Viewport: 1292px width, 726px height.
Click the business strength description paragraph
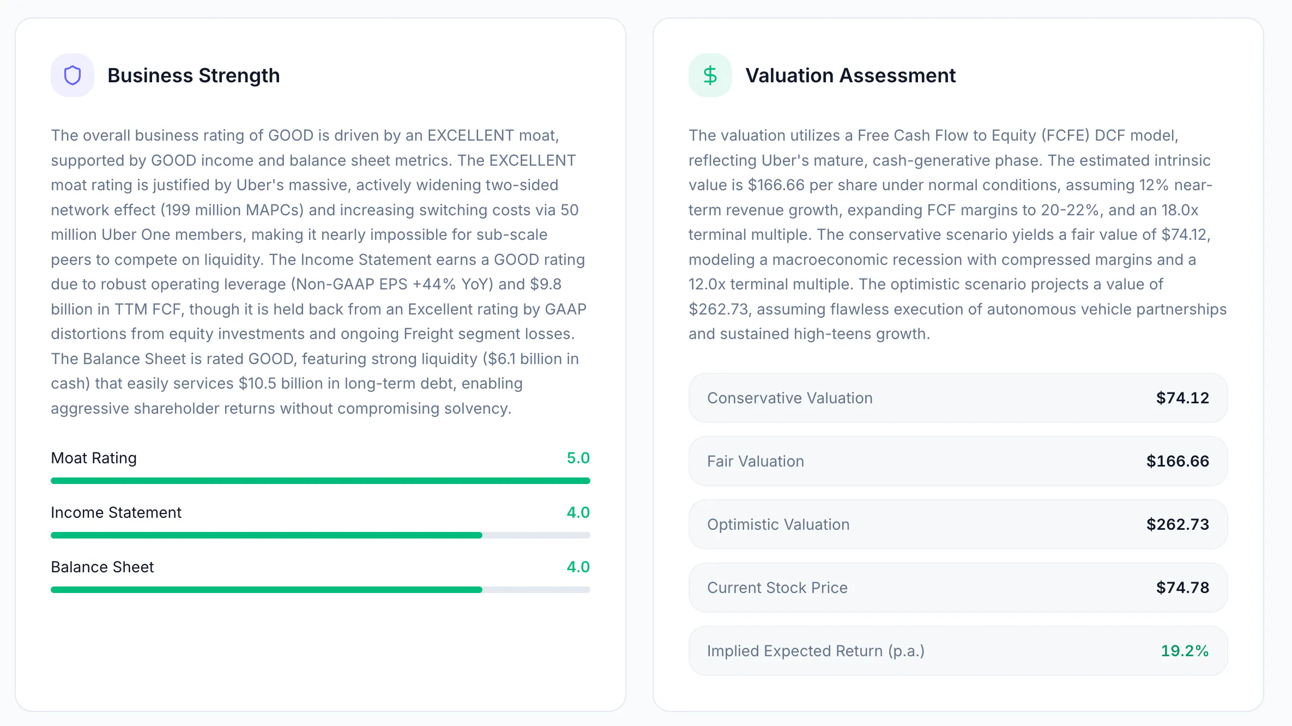point(319,272)
